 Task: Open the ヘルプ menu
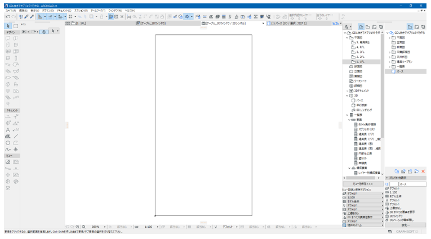[130, 11]
